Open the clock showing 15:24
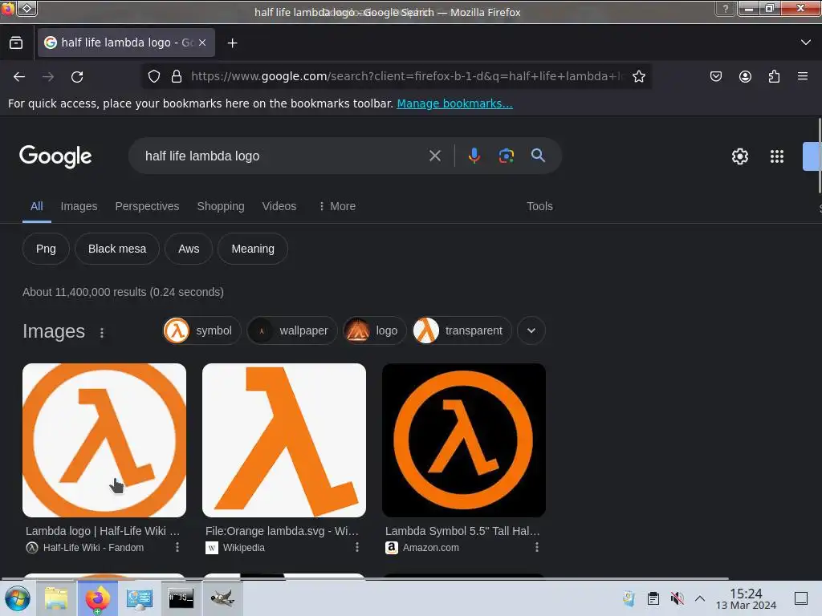The width and height of the screenshot is (822, 616). tap(746, 598)
